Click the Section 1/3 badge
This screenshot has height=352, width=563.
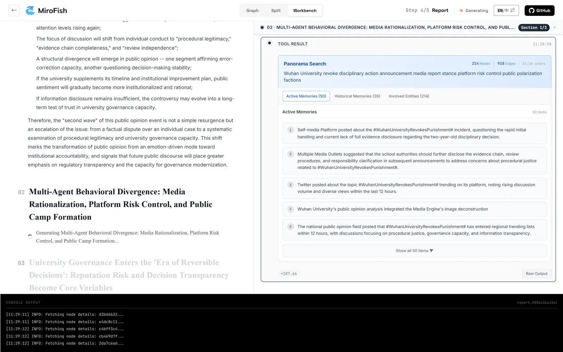point(534,27)
